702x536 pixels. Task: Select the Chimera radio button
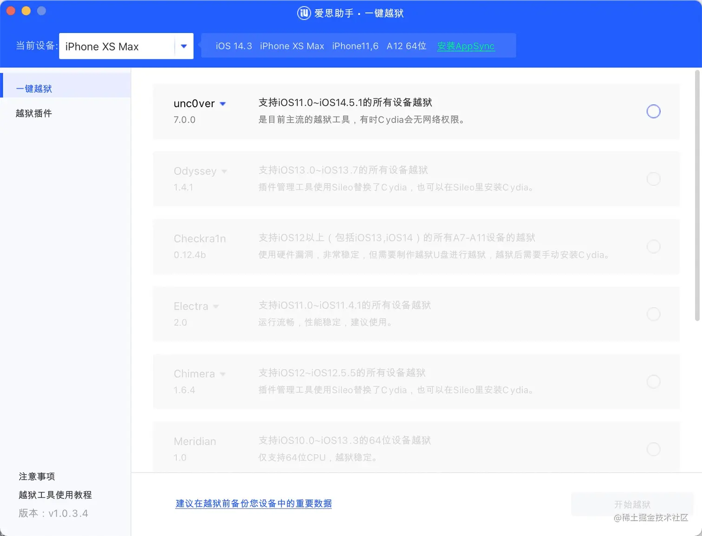pos(653,381)
